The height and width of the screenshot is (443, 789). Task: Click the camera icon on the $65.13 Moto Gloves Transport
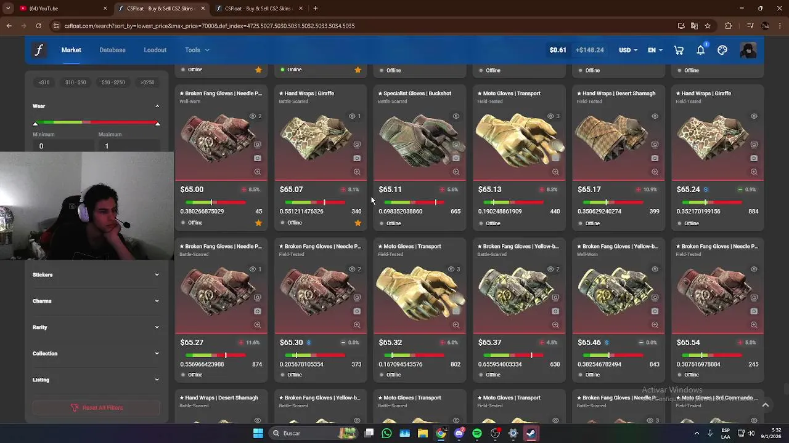[x=555, y=158]
